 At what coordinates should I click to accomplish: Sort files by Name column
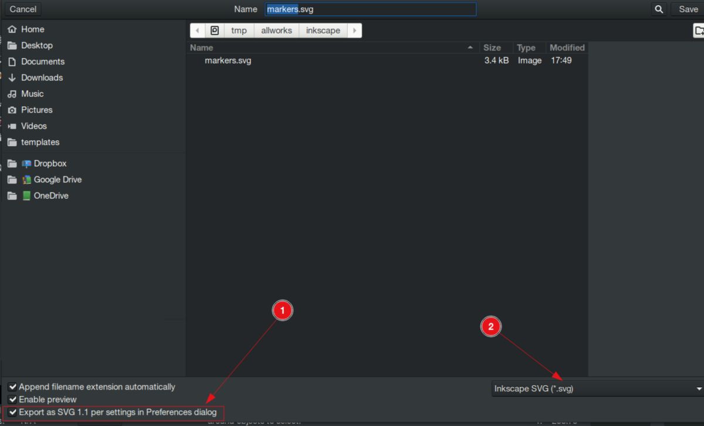(333, 48)
